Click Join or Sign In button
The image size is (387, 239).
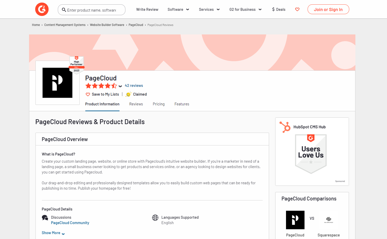coord(328,9)
